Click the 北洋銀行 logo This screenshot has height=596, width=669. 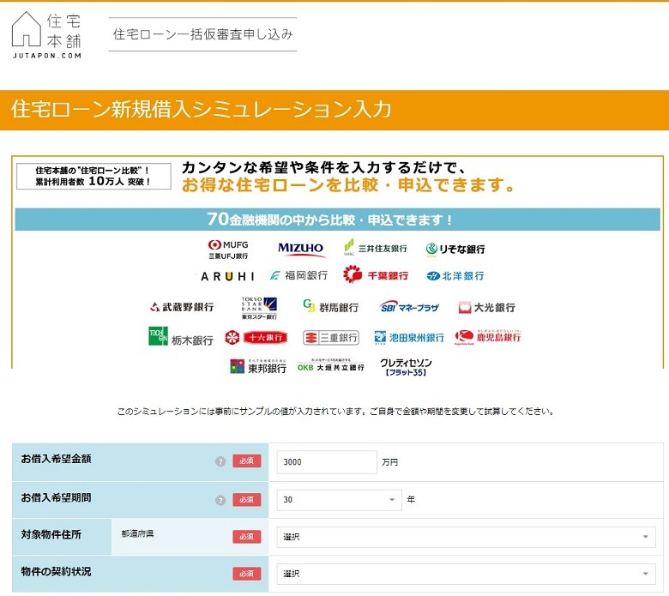pyautogui.click(x=455, y=276)
